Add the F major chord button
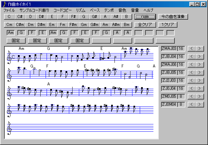The image size is (208, 145). pyautogui.click(x=63, y=17)
